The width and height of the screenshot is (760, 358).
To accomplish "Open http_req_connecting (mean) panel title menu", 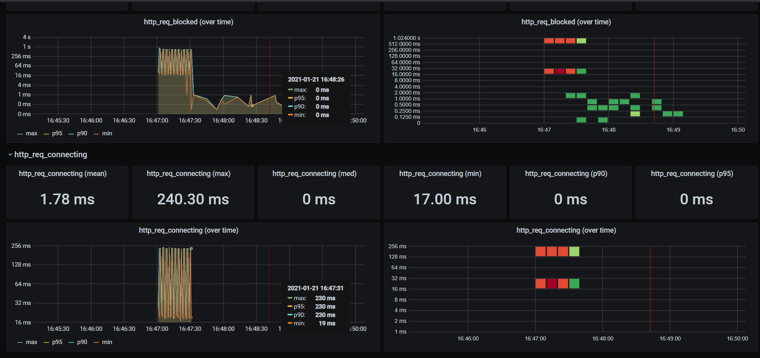I will pos(63,174).
